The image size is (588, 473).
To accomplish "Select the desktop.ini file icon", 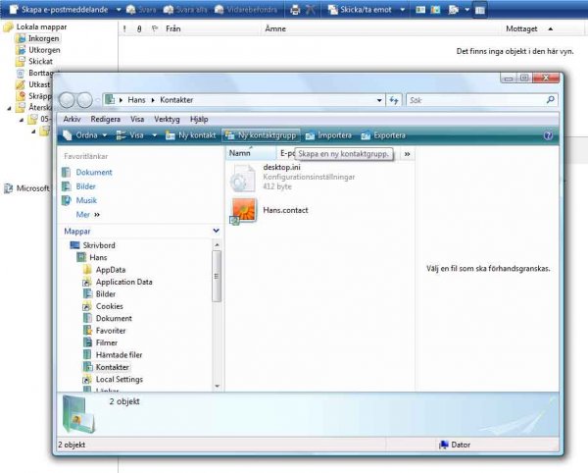I will (242, 177).
